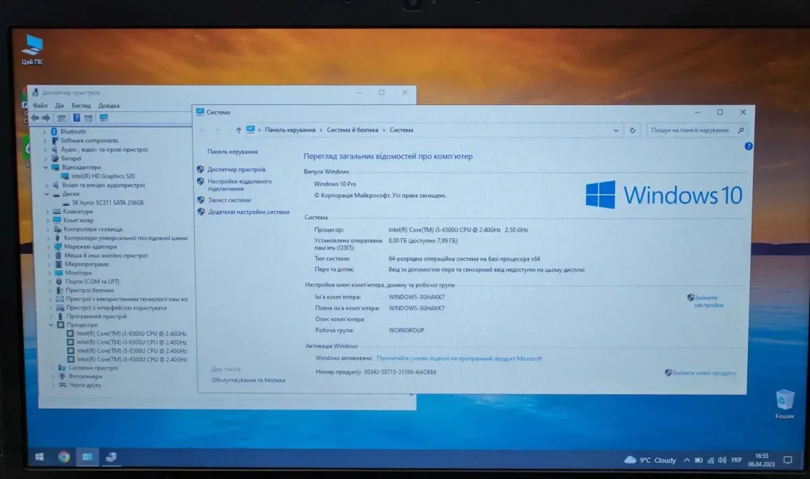The height and width of the screenshot is (479, 810).
Task: Click the help icon in Device Manager toolbar
Action: click(x=77, y=117)
